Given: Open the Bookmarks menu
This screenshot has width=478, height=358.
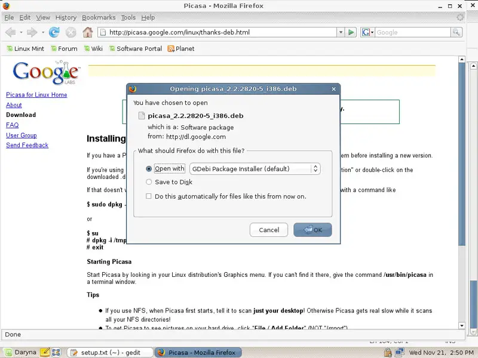Looking at the screenshot, I should point(99,18).
